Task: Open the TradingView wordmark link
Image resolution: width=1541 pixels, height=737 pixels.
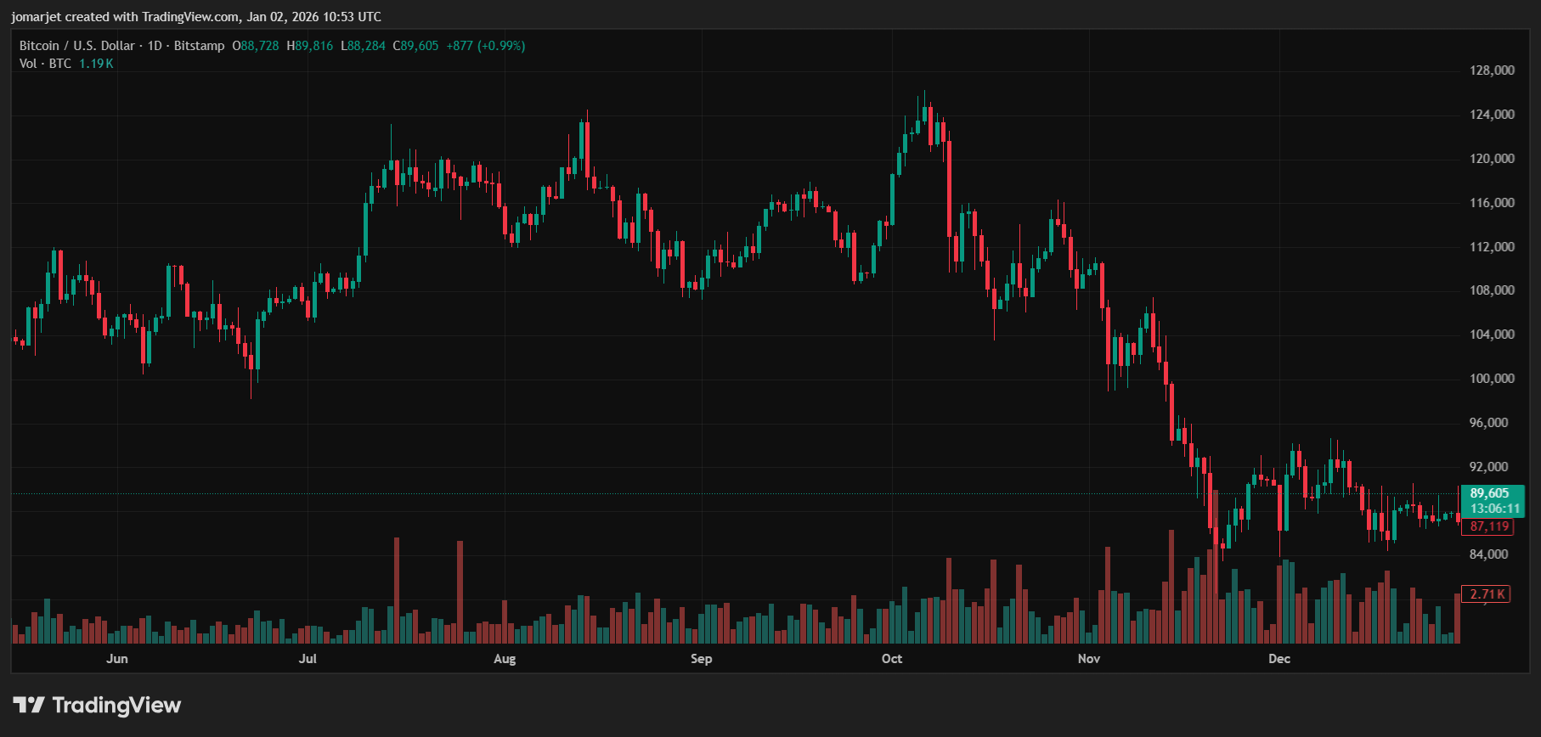Action: 116,705
